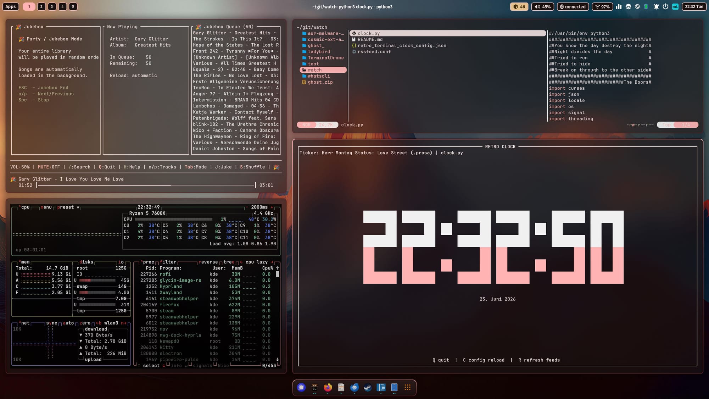Switch to workspace 4
This screenshot has width=709, height=399.
click(63, 6)
